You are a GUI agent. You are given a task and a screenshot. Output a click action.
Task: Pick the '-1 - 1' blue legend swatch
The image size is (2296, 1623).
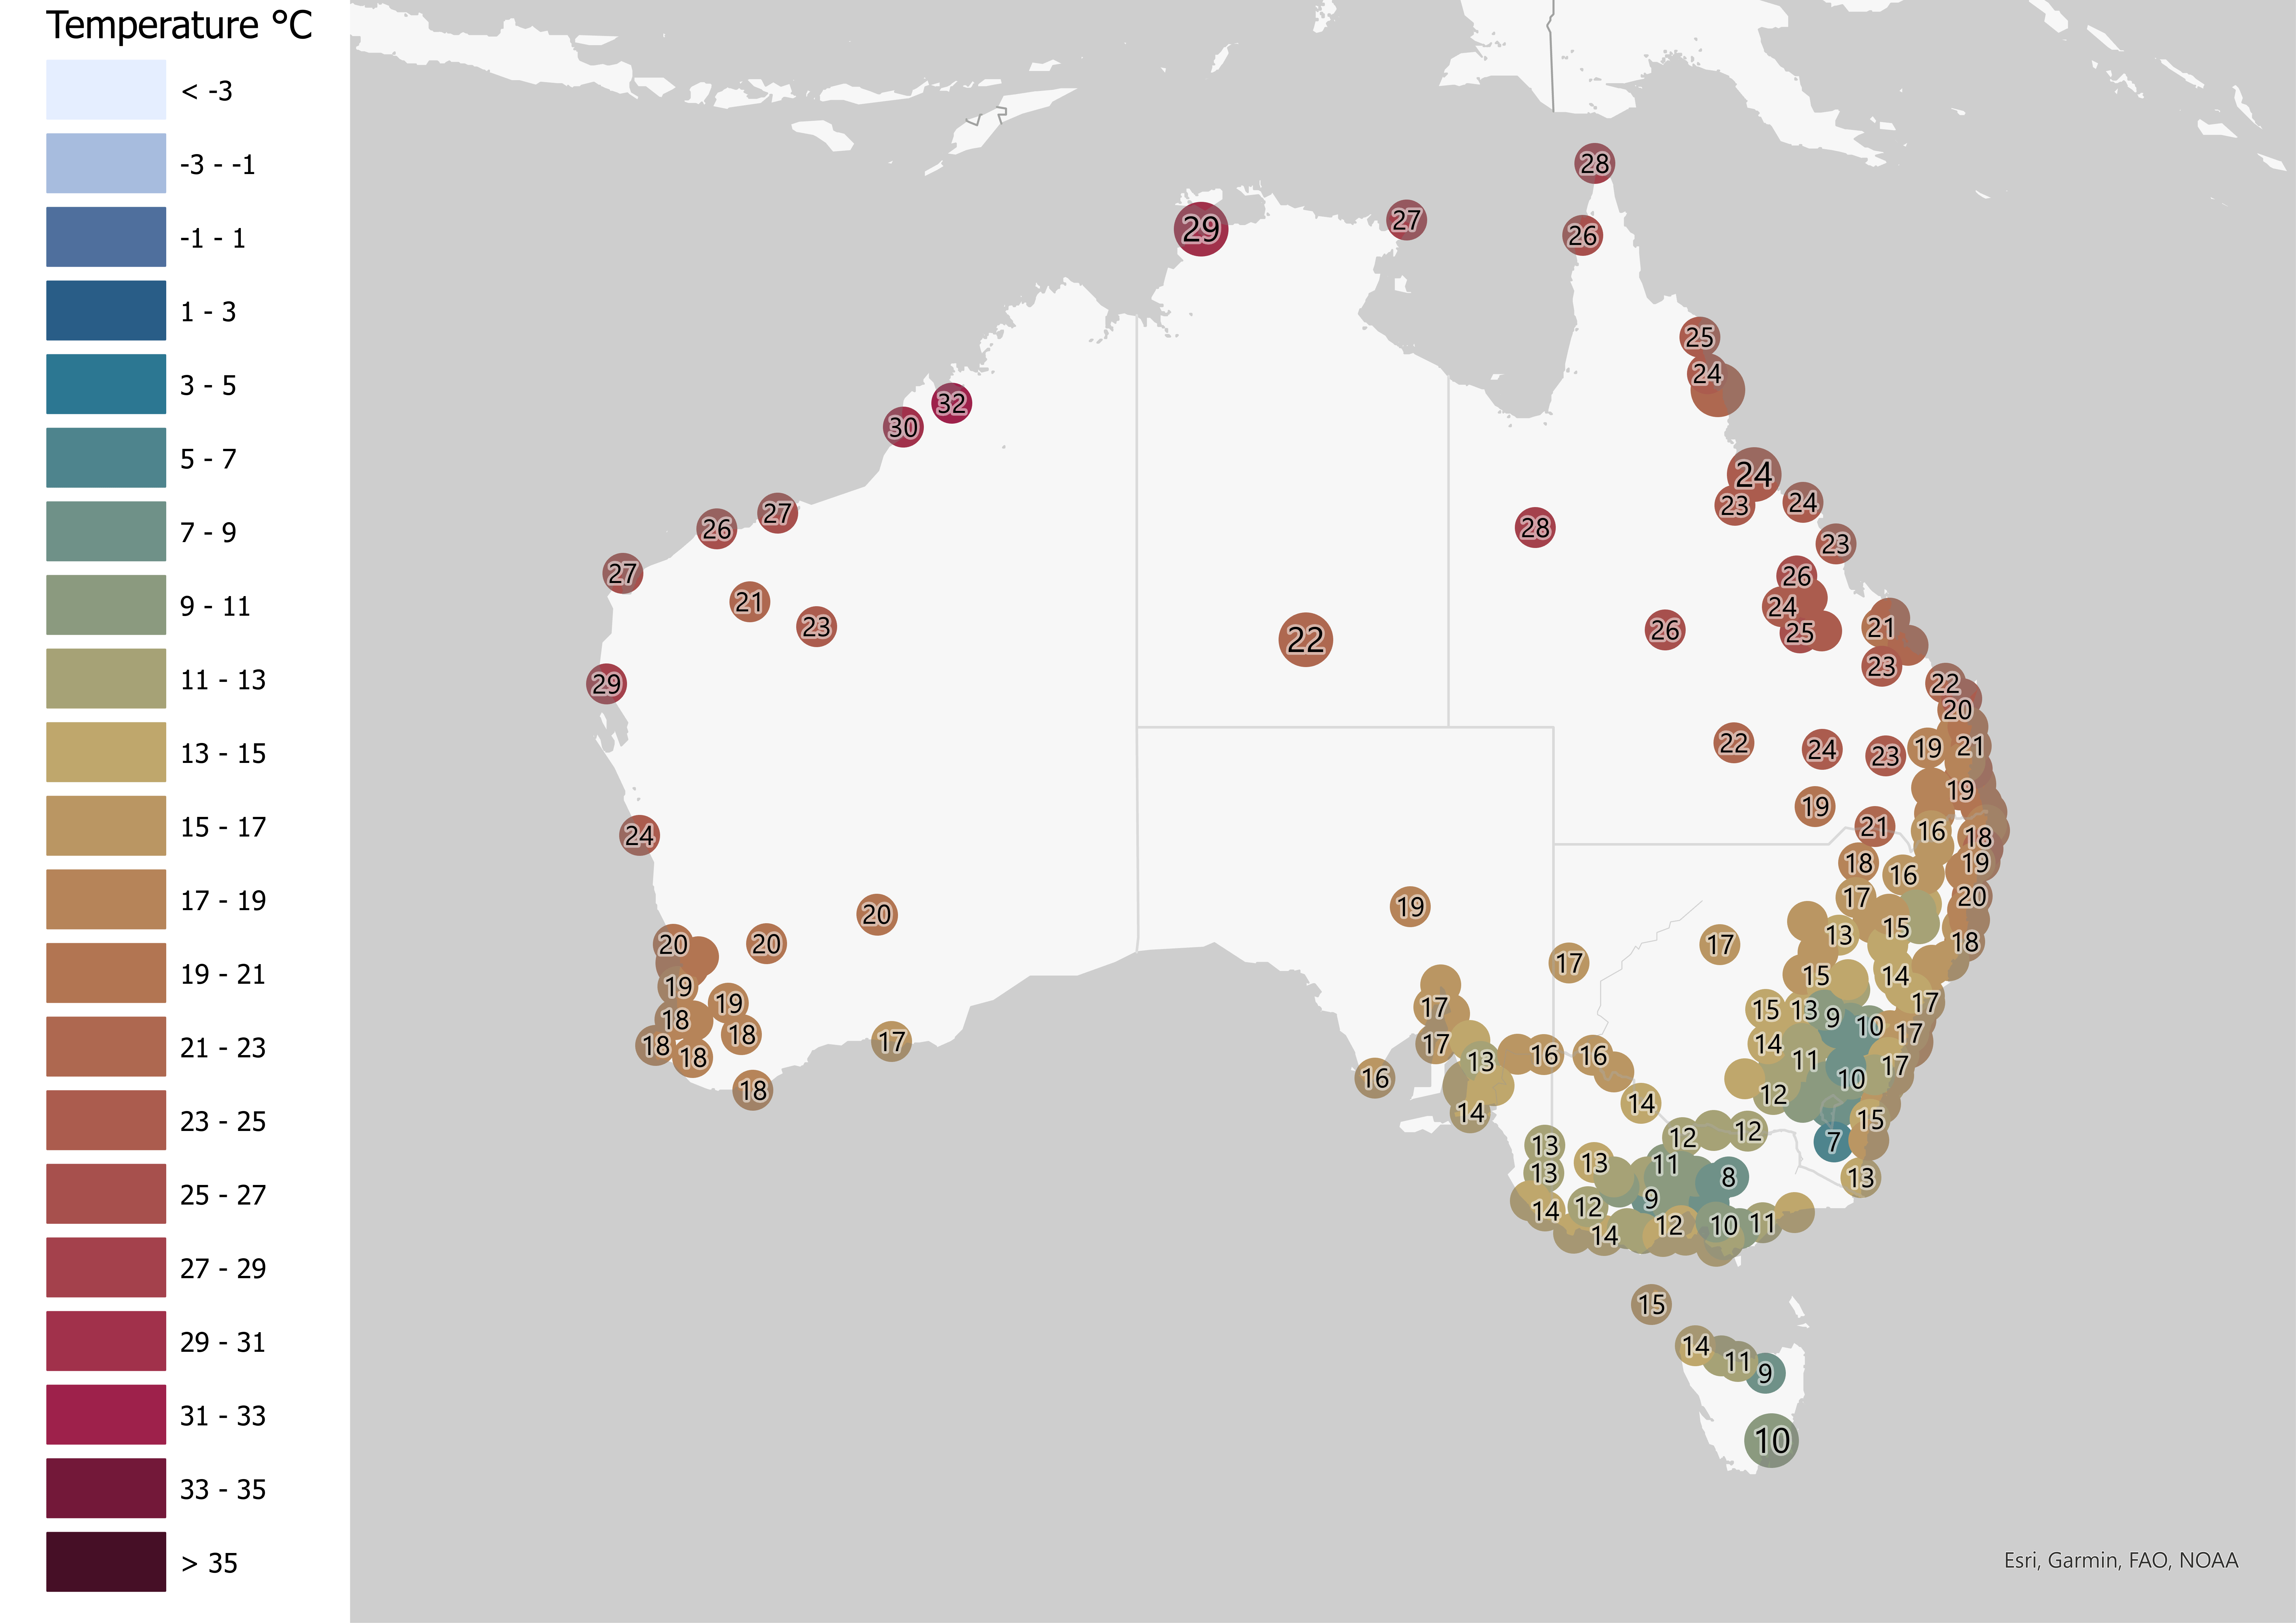pyautogui.click(x=106, y=237)
